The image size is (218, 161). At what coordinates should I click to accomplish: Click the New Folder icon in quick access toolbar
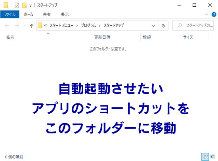coord(24,6)
